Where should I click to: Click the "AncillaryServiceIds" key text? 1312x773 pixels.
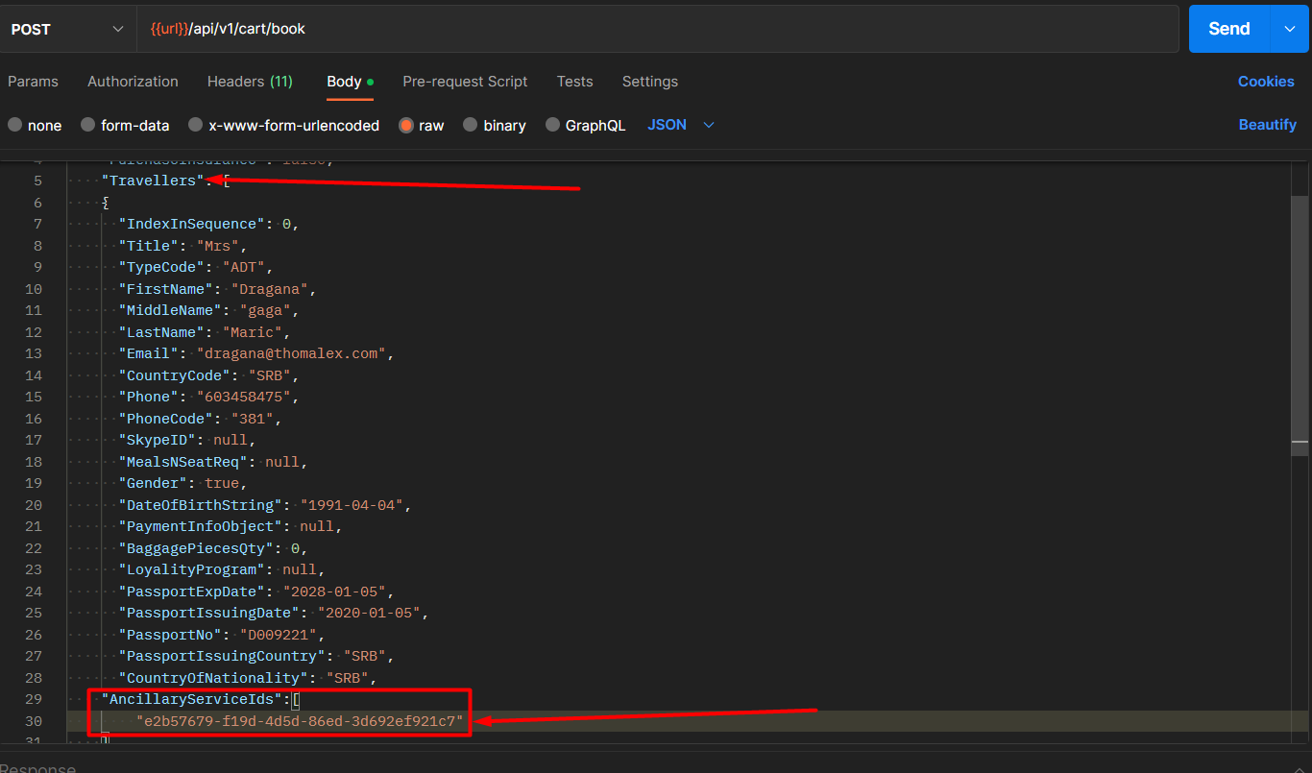192,699
